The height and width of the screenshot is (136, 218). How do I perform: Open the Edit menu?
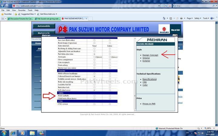tap(8, 10)
